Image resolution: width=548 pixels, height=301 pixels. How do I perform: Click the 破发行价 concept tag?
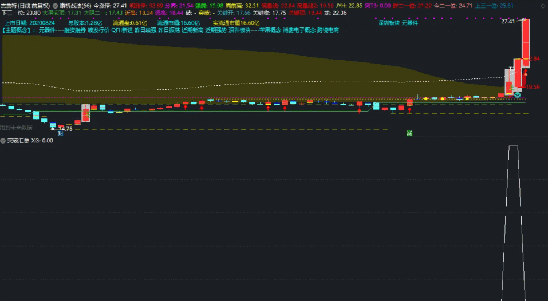[98, 30]
